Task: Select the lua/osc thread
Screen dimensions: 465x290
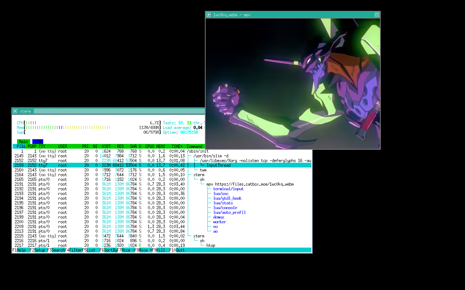Action: [x=162, y=194]
